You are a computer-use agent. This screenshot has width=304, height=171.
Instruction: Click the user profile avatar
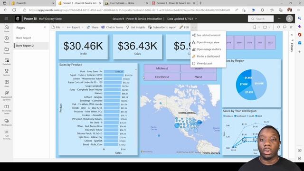pyautogui.click(x=289, y=19)
